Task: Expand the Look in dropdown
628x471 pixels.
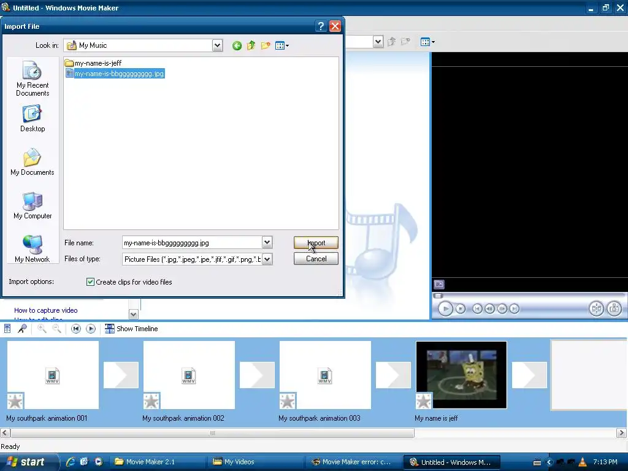Action: point(217,45)
